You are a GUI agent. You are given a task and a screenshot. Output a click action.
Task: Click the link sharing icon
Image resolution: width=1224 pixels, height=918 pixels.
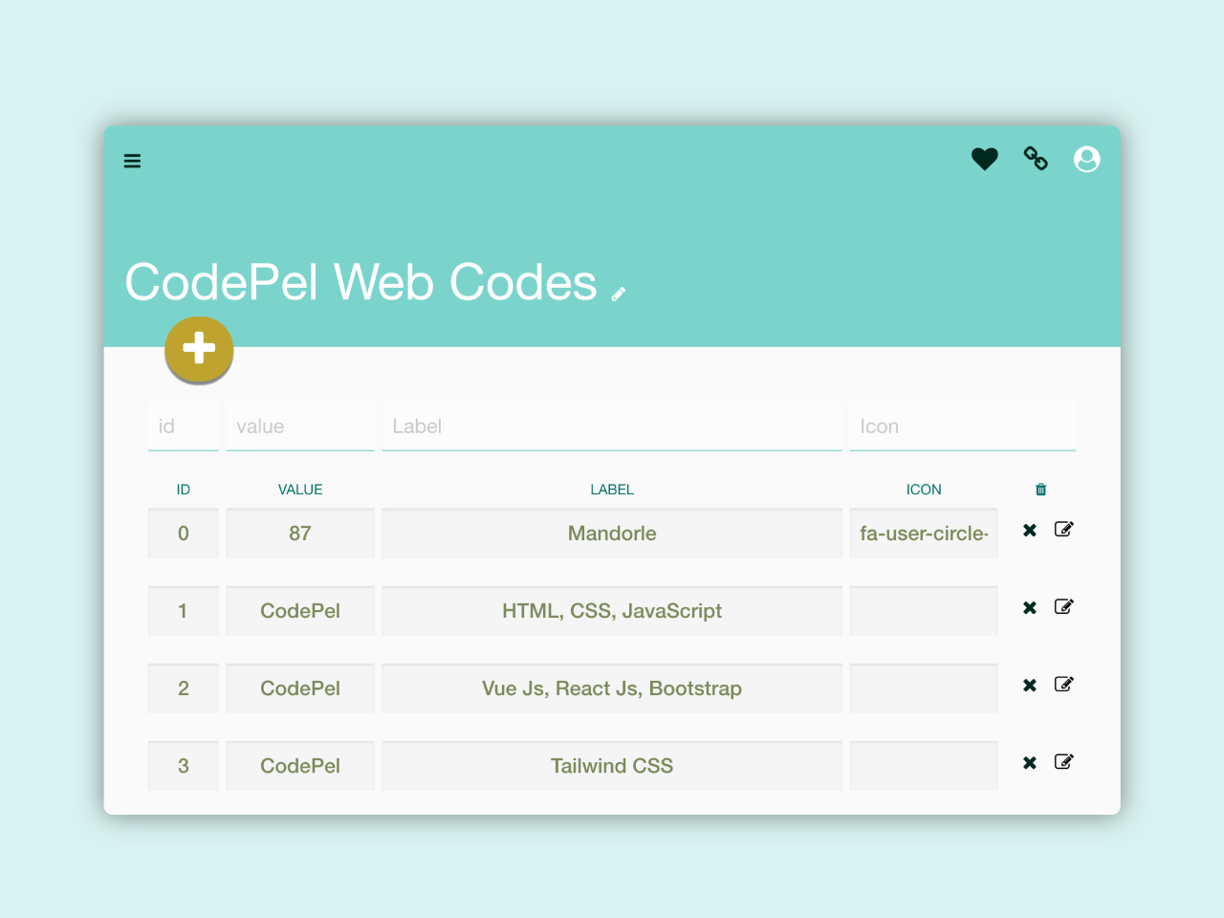(x=1036, y=159)
